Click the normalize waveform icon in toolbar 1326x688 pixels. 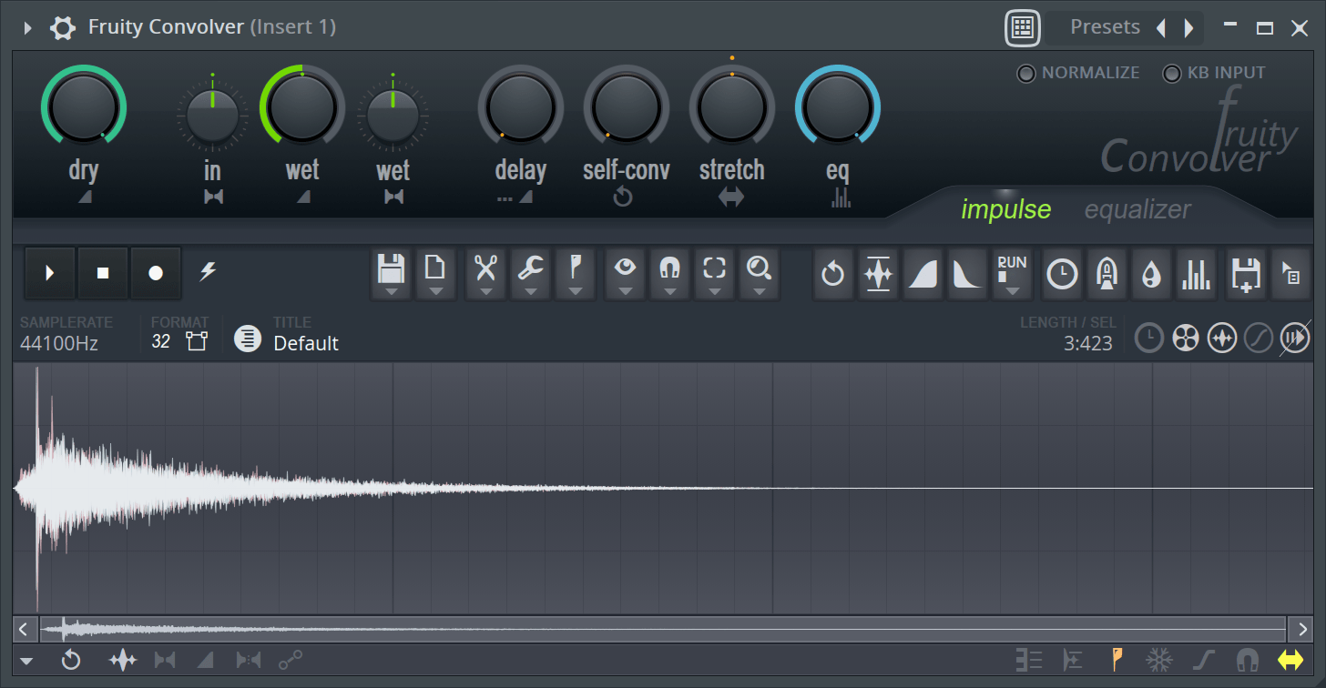pyautogui.click(x=878, y=274)
